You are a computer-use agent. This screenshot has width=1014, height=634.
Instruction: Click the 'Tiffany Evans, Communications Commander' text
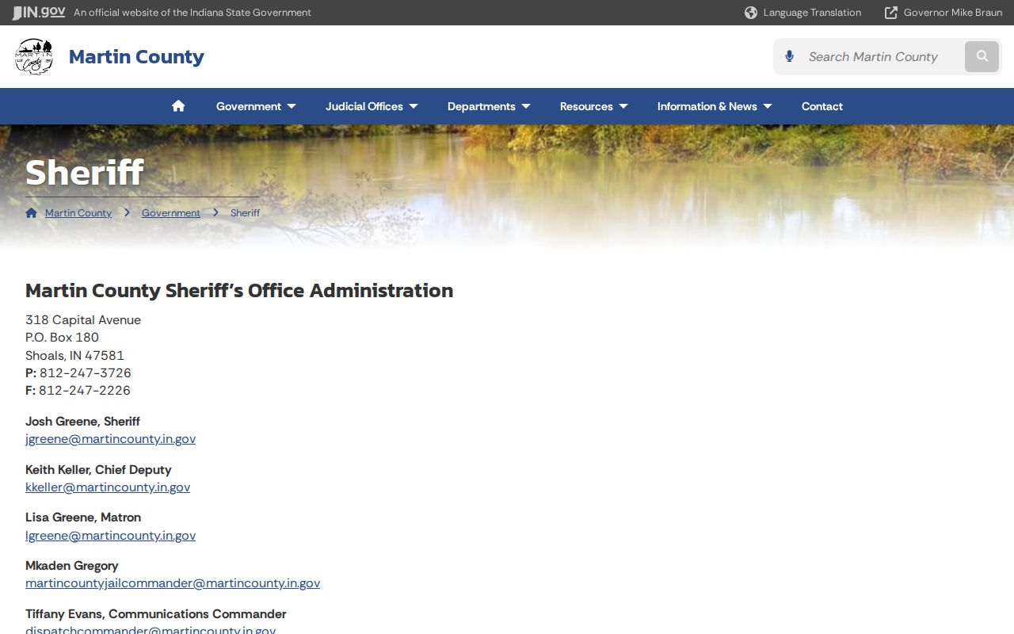click(156, 614)
